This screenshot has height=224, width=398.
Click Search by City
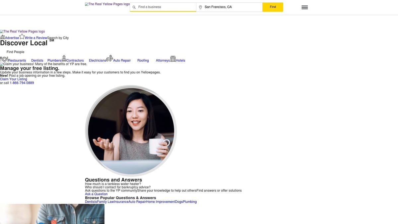[x=58, y=38]
